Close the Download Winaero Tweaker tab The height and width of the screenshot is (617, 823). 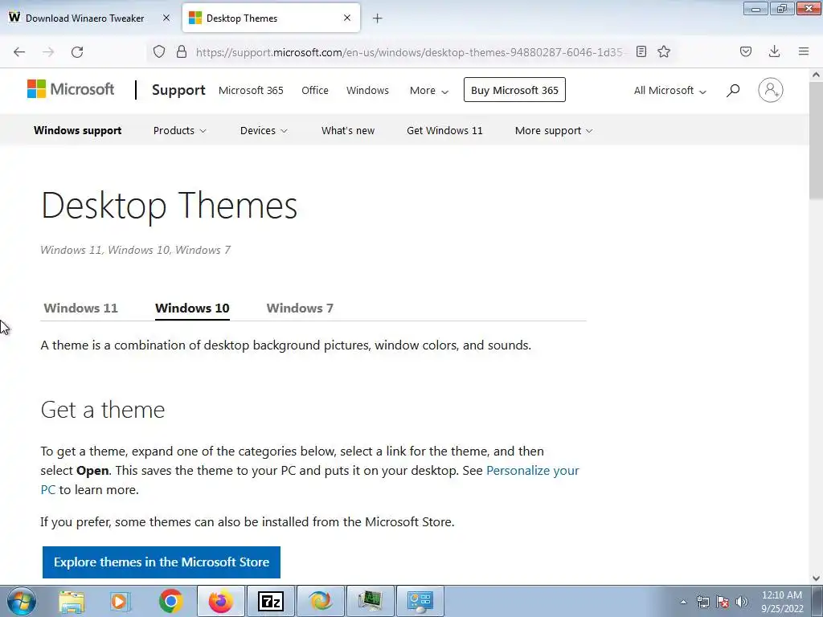166,18
